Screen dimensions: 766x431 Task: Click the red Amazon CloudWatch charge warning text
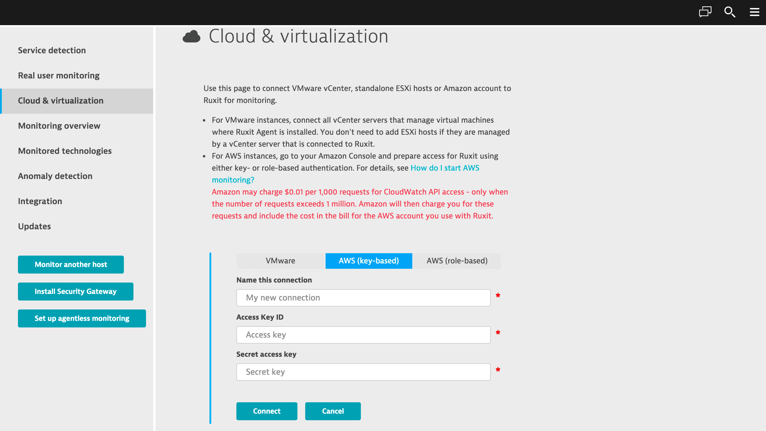360,204
